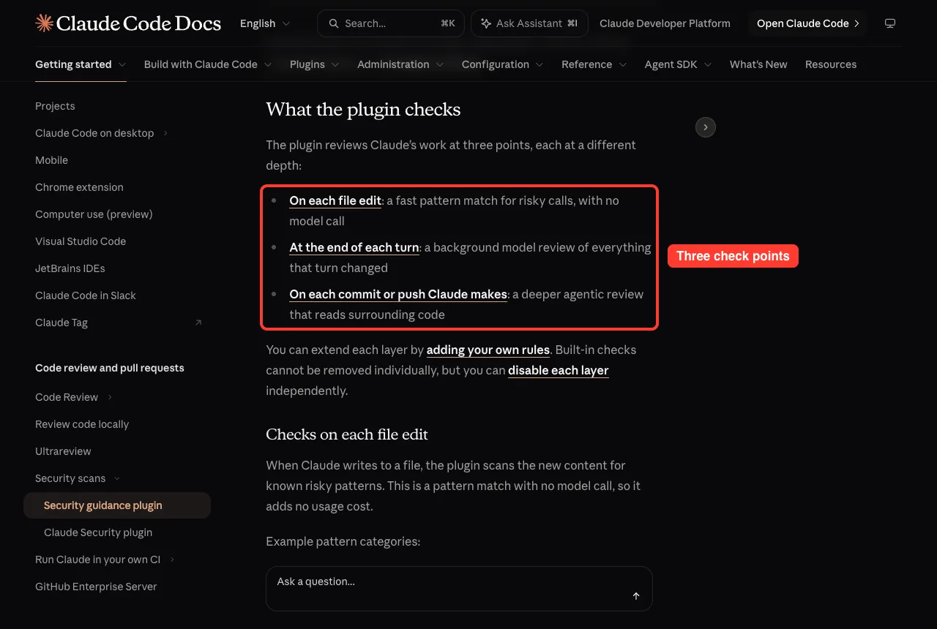Click the Search docs field
Image resolution: width=937 pixels, height=629 pixels.
(391, 23)
